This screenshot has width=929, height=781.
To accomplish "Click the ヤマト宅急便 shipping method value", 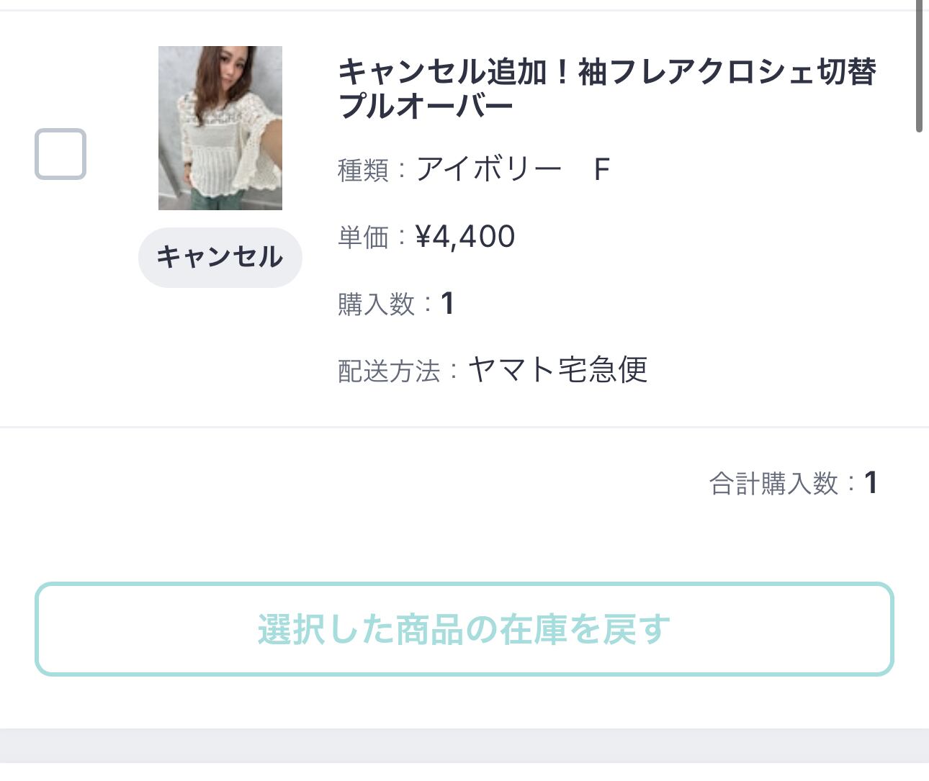I will point(558,370).
